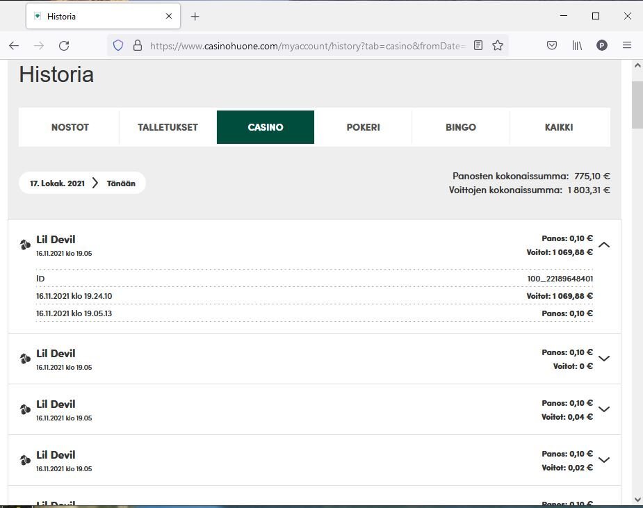643x508 pixels.
Task: Click the ID value 100_22189648401
Action: pyautogui.click(x=560, y=279)
